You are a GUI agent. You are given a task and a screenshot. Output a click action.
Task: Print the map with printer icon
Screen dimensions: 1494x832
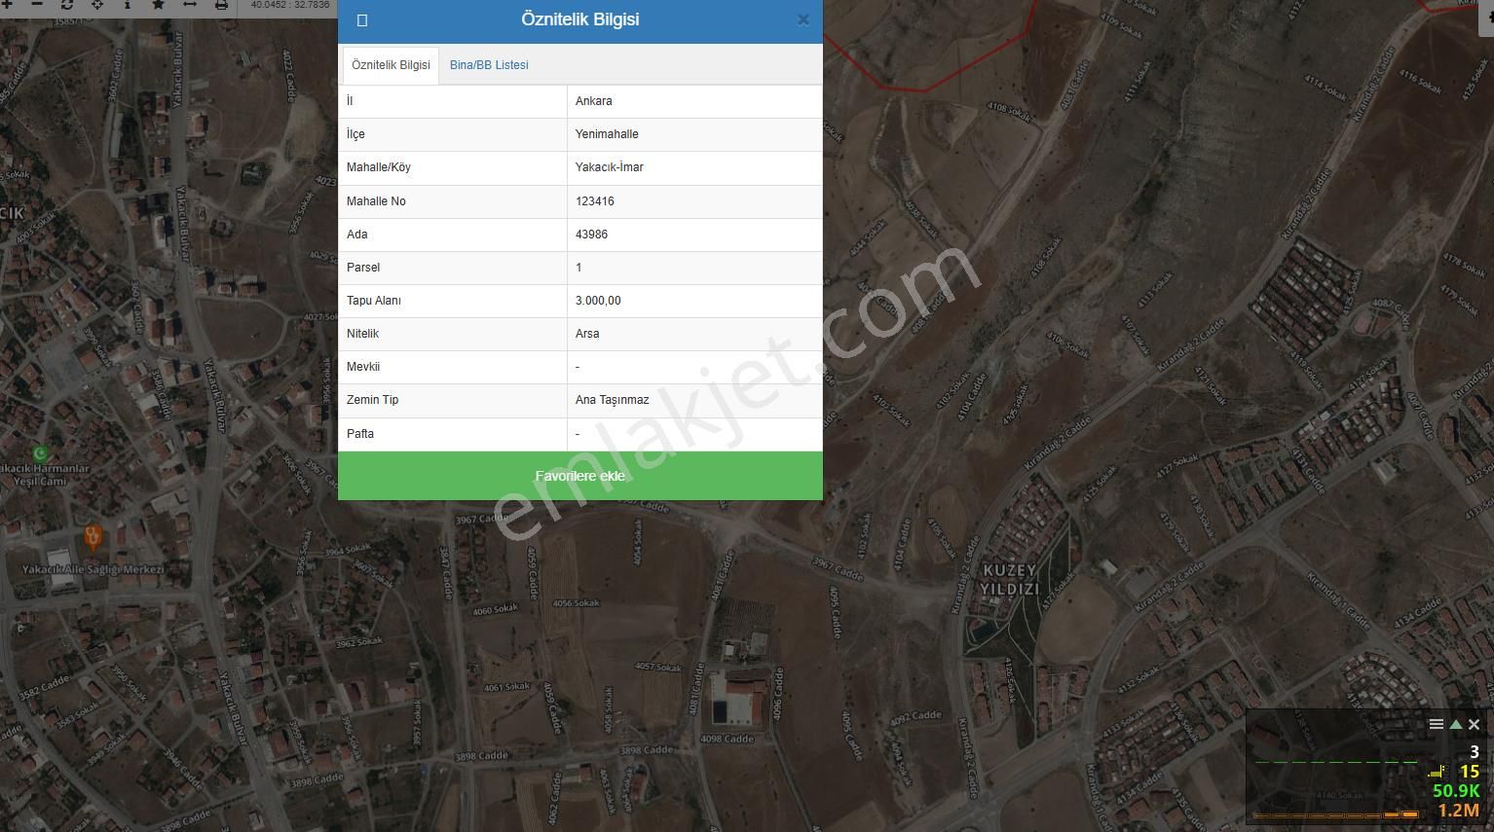(x=221, y=4)
